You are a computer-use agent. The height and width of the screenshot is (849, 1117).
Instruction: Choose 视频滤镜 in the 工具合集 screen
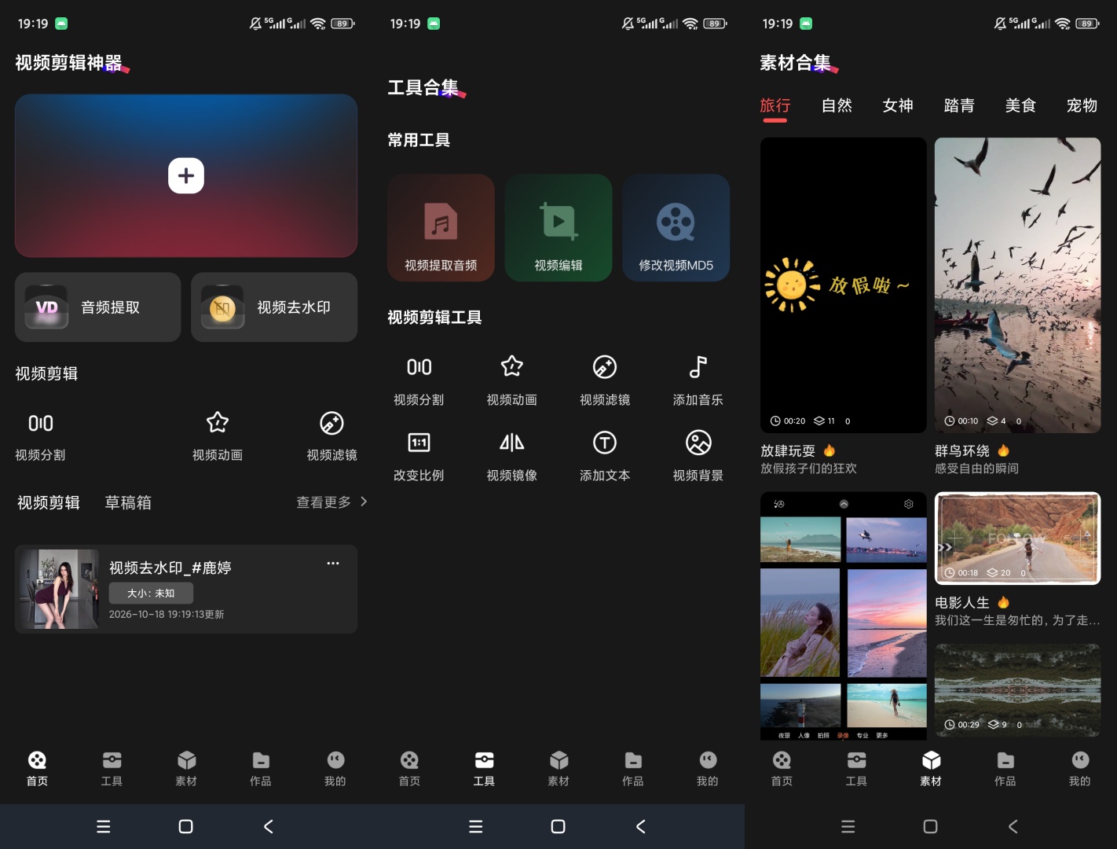pyautogui.click(x=605, y=380)
